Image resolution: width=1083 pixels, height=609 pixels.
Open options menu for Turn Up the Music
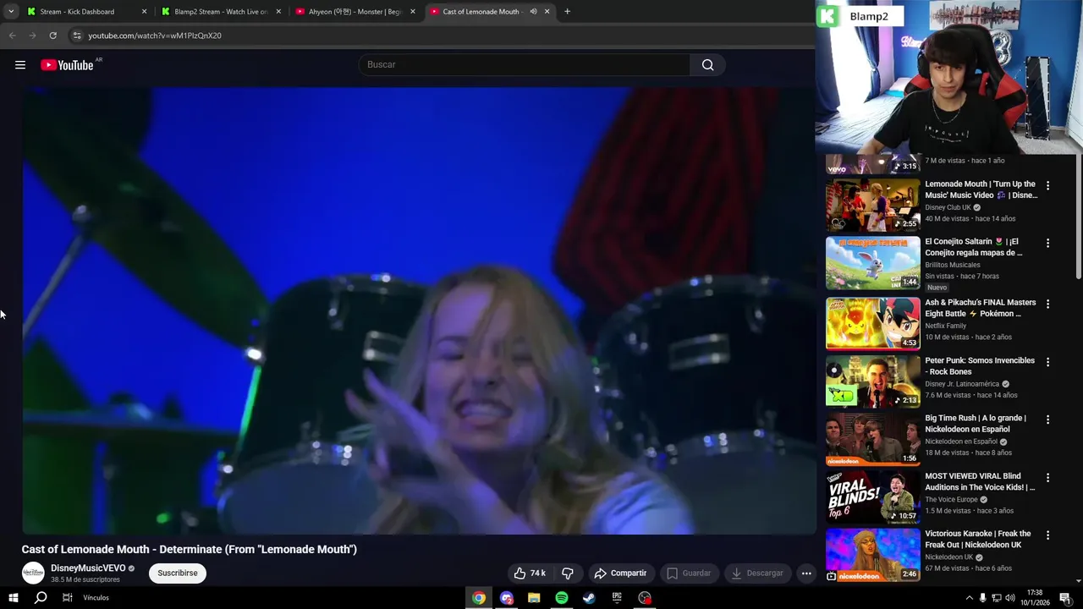[1047, 185]
